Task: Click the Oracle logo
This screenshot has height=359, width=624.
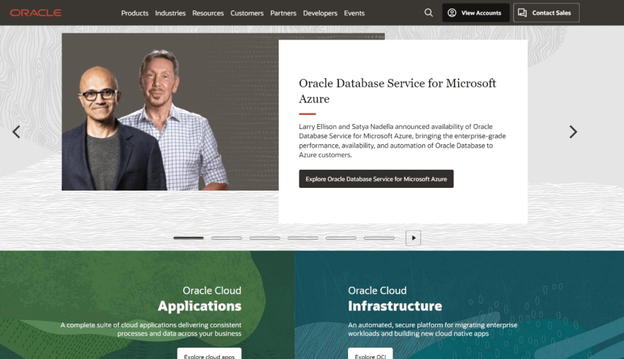Action: pos(35,13)
